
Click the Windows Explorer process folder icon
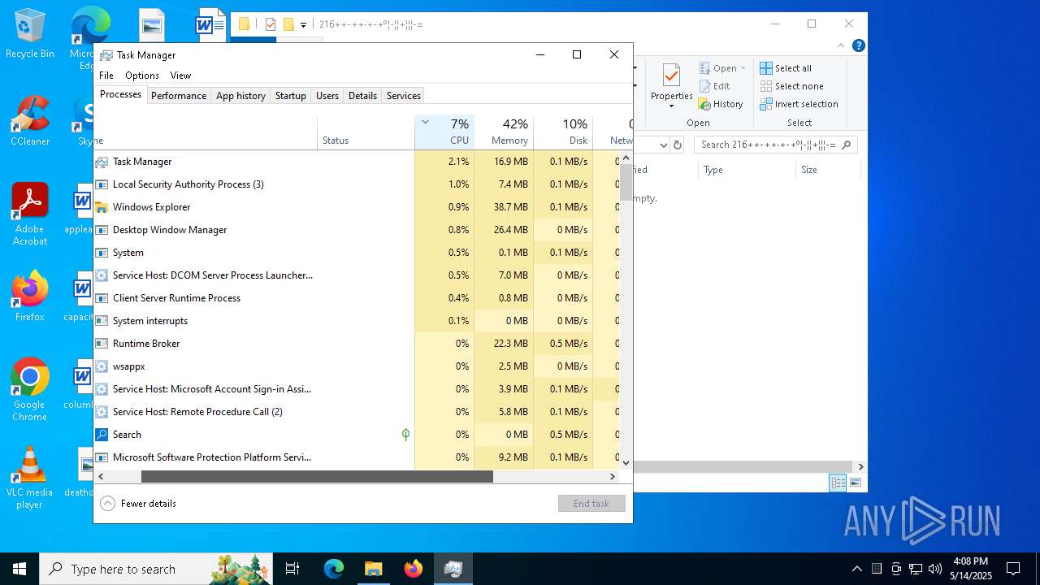[x=102, y=207]
